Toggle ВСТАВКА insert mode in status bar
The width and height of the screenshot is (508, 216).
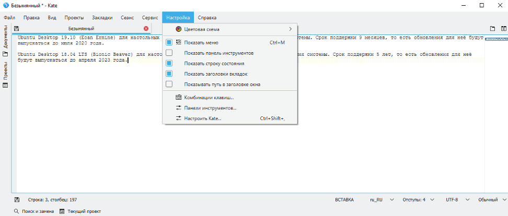click(x=344, y=200)
